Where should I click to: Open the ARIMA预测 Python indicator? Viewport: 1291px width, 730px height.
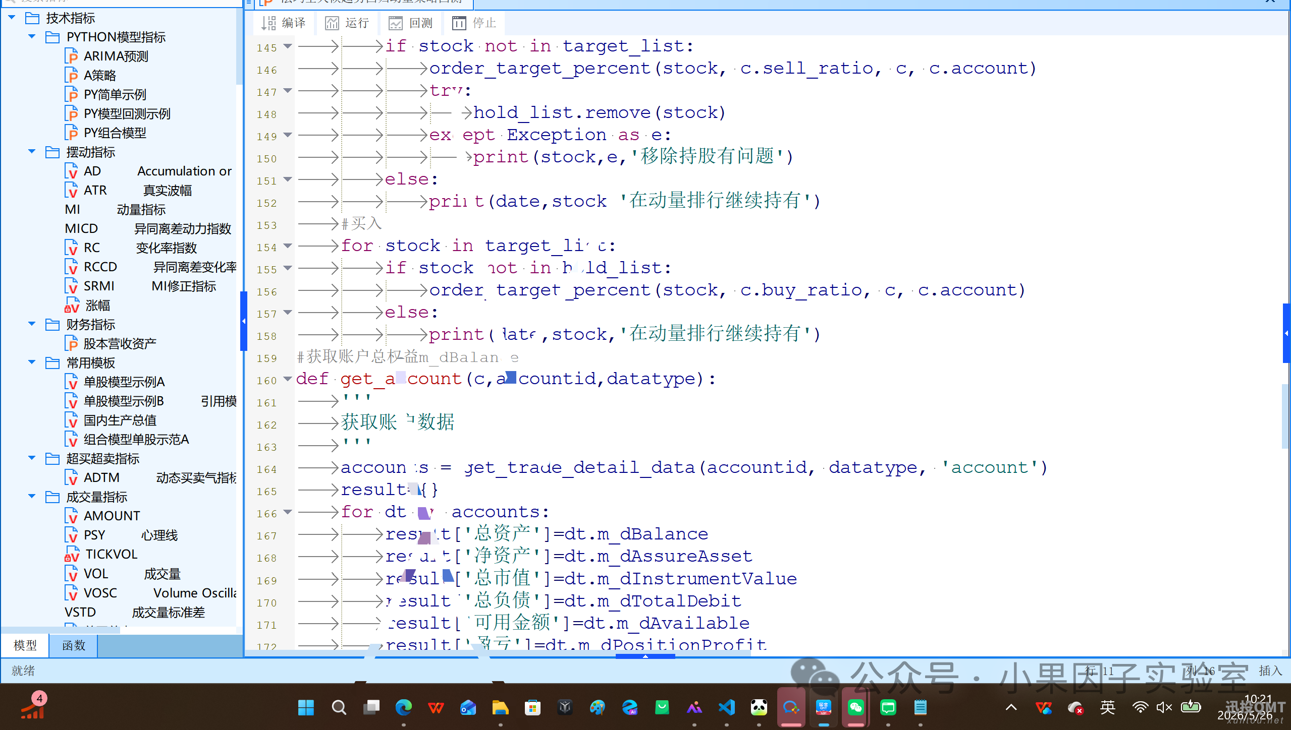point(107,56)
